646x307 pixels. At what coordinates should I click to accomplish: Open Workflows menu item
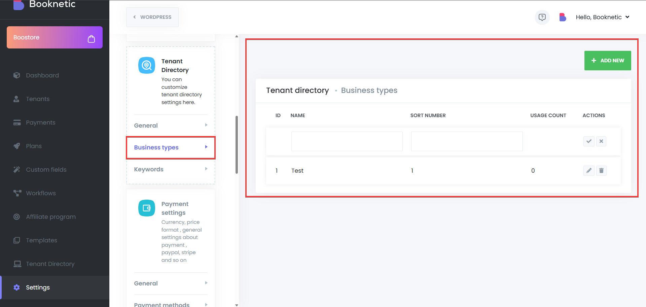tap(55, 193)
